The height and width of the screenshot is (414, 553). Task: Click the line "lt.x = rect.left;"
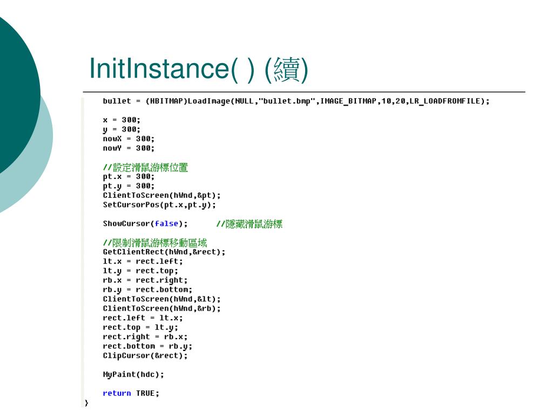pos(143,261)
